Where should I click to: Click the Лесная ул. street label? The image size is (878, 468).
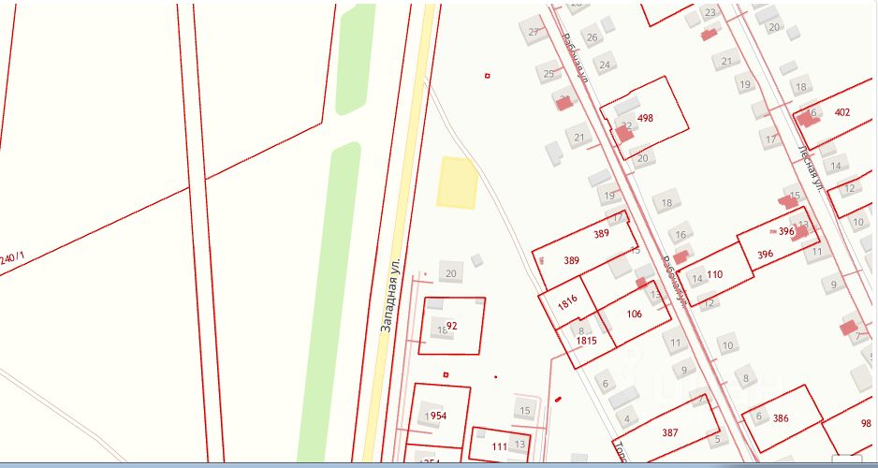[x=811, y=169]
